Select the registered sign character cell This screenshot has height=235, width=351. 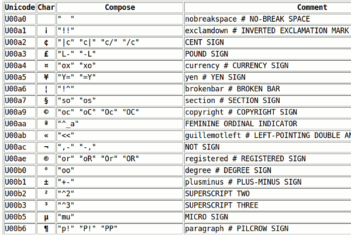coord(46,158)
